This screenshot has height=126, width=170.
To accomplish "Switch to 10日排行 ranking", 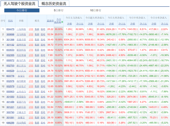I will (x=96, y=10).
